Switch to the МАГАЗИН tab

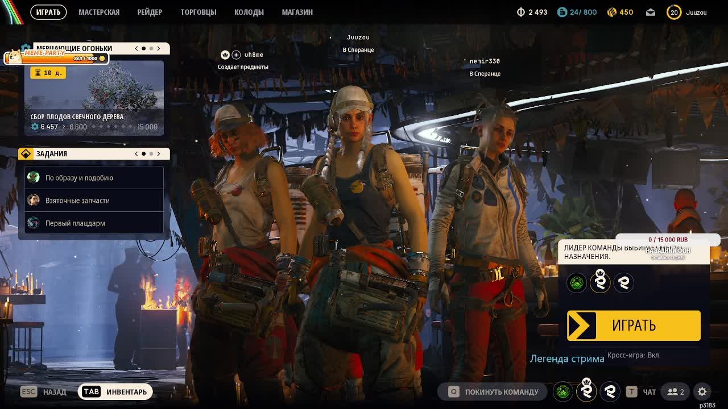[297, 12]
